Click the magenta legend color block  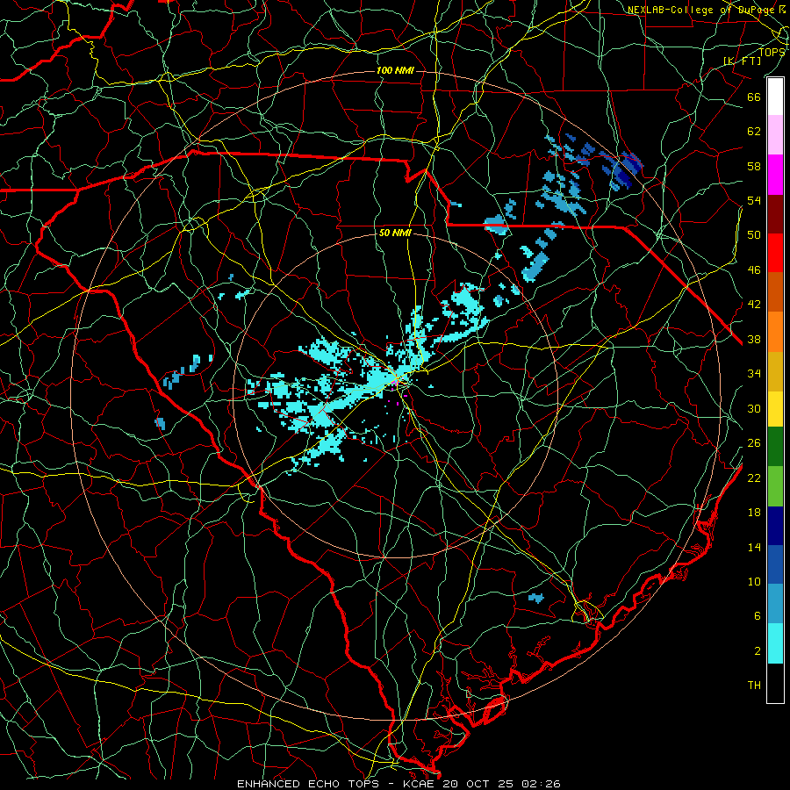(x=775, y=175)
